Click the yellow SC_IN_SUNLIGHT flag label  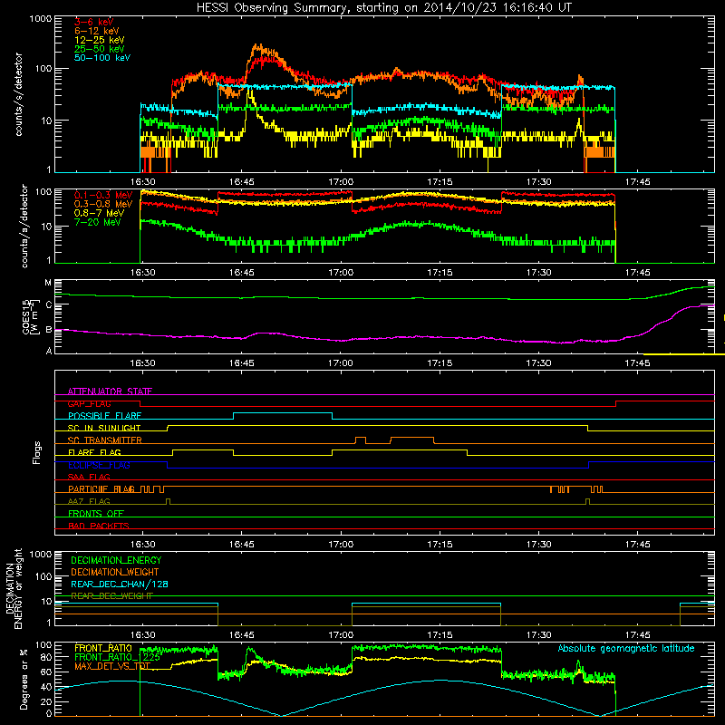click(x=104, y=428)
